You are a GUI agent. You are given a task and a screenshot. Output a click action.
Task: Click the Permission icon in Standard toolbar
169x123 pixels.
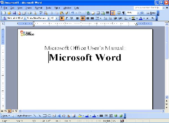tap(19, 13)
